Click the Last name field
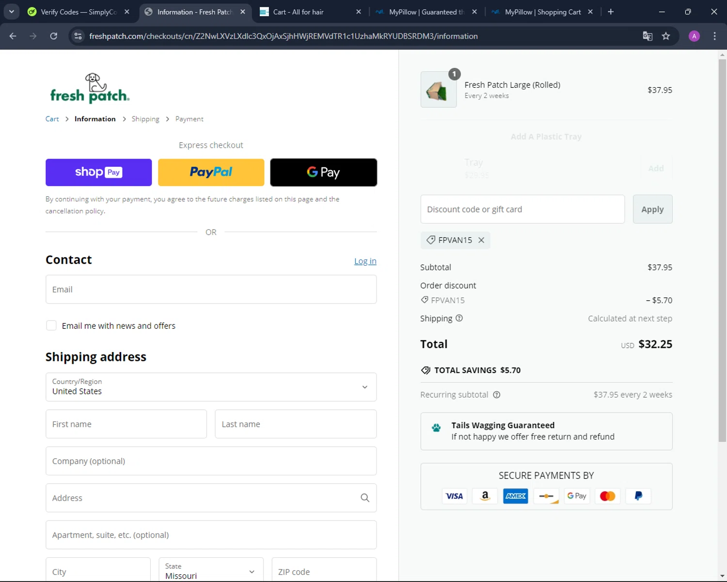This screenshot has width=727, height=582. [296, 424]
